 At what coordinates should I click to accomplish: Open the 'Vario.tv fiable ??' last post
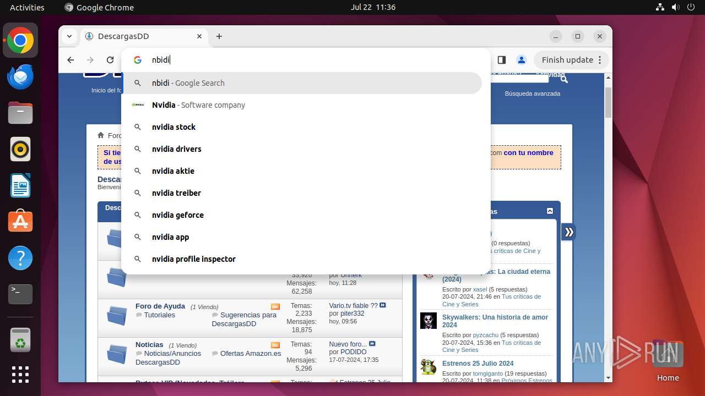(354, 306)
